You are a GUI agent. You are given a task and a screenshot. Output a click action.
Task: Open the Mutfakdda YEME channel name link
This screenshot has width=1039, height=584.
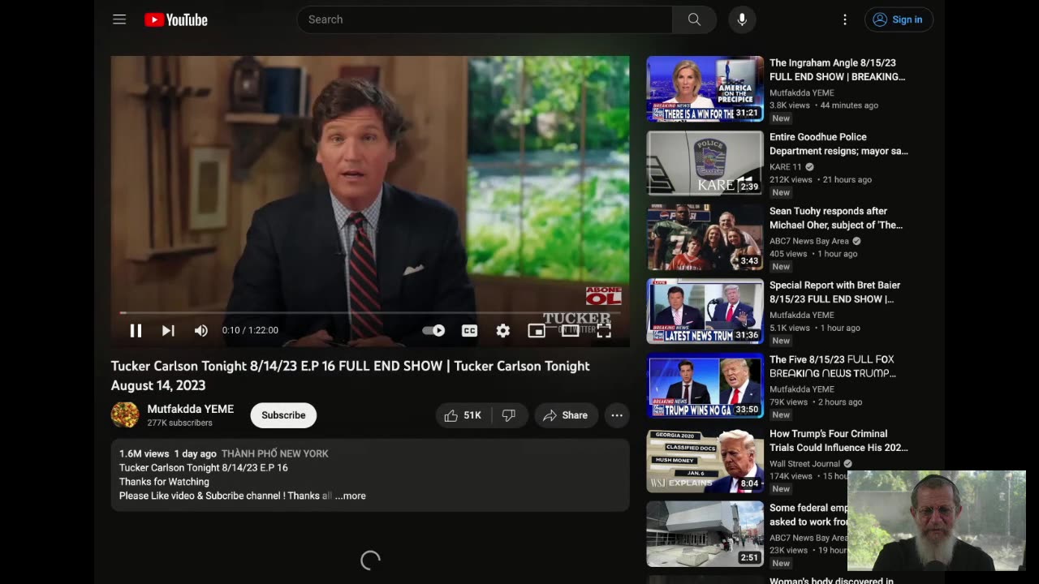[x=190, y=409]
